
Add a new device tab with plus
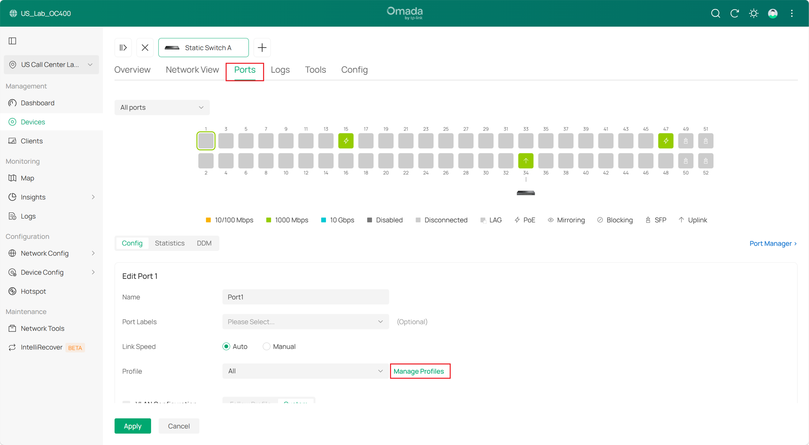(x=262, y=48)
